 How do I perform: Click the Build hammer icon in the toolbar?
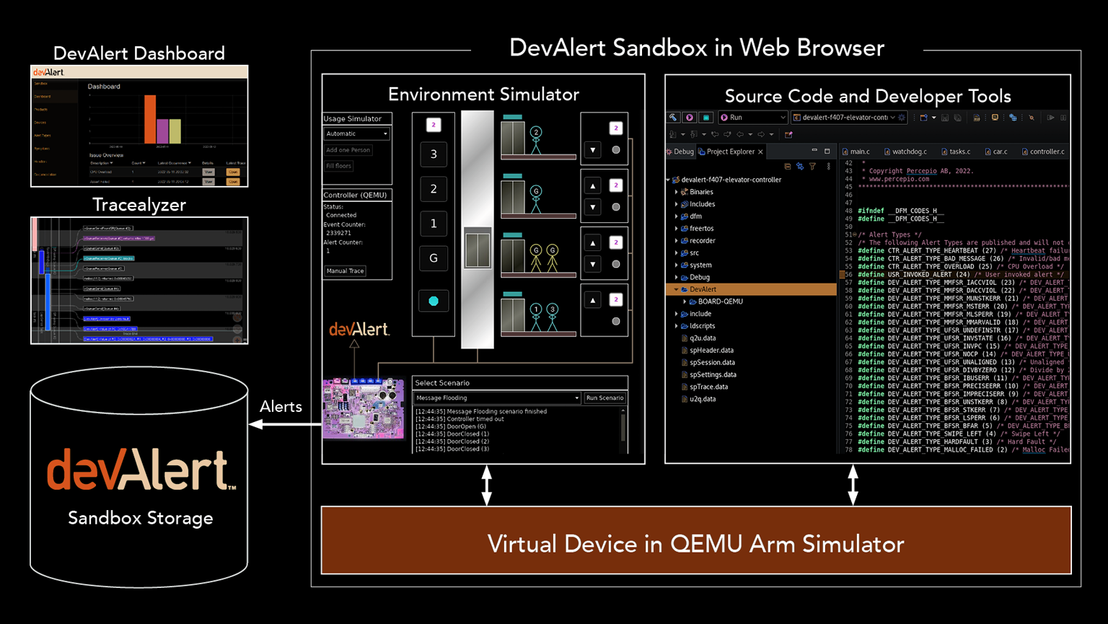click(x=673, y=117)
